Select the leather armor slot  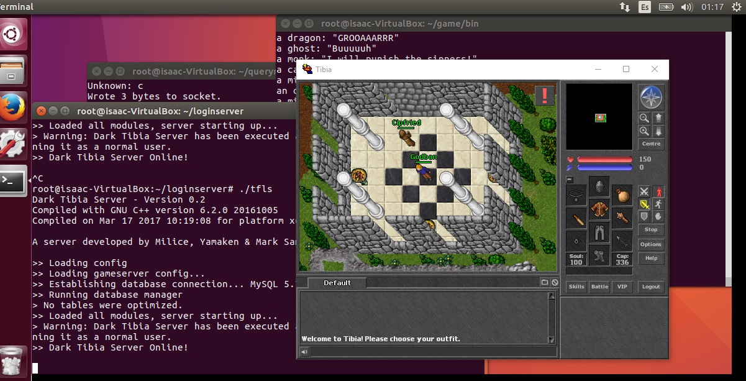(599, 210)
